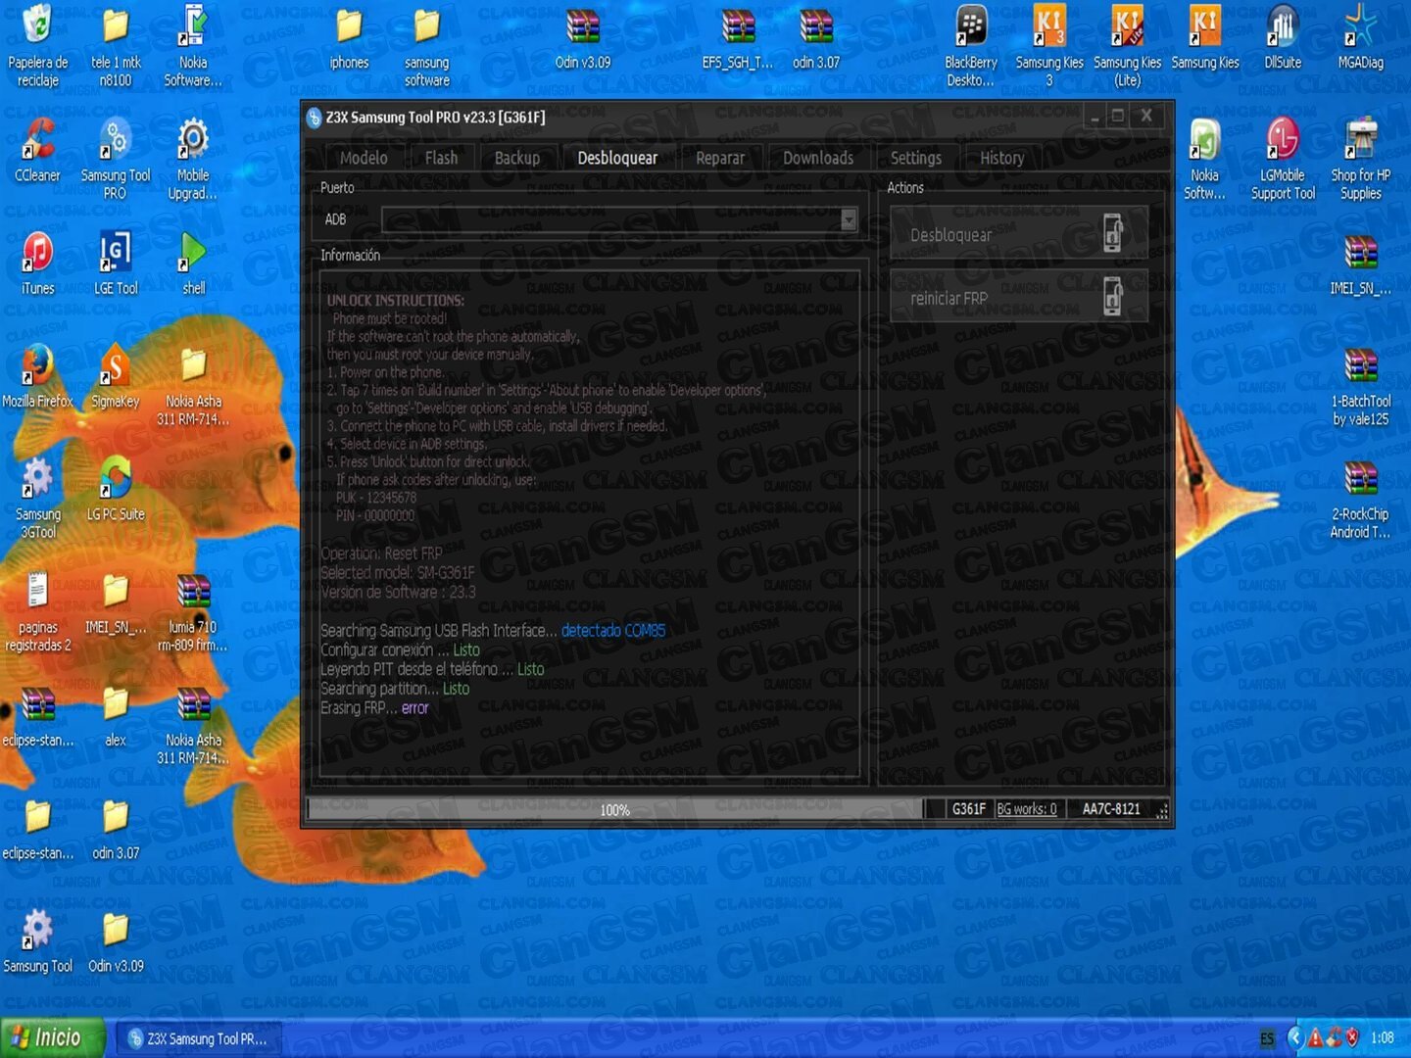Viewport: 1411px width, 1058px height.
Task: Click the 100% progress bar
Action: pos(615,809)
